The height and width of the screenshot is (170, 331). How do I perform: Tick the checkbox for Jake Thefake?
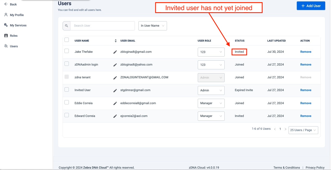tap(67, 51)
